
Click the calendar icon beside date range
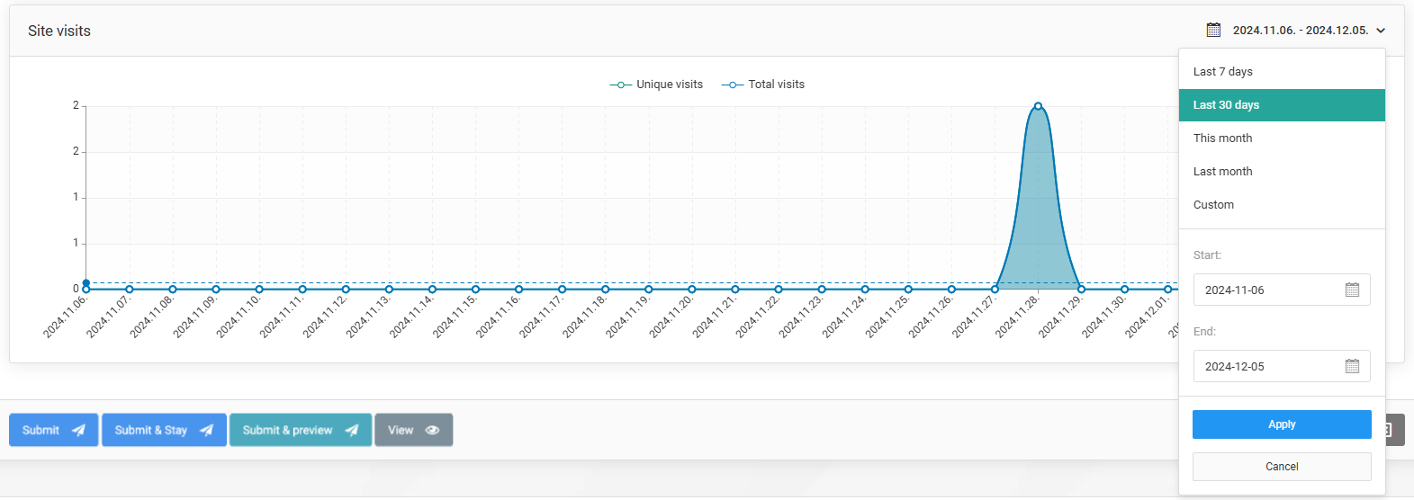point(1213,31)
